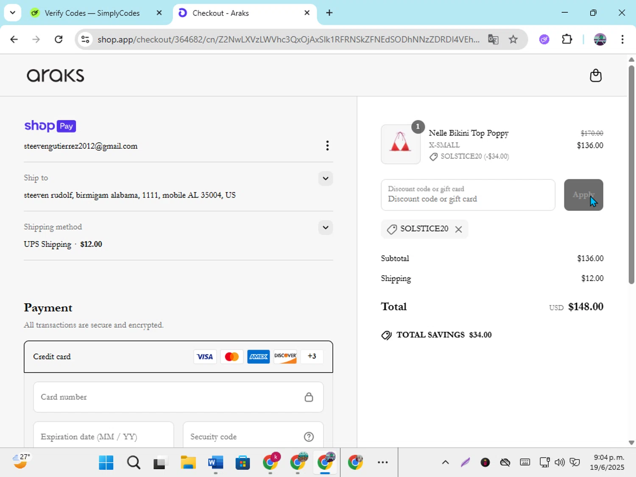
Task: Open the Chrome three-dot menu
Action: (x=622, y=39)
